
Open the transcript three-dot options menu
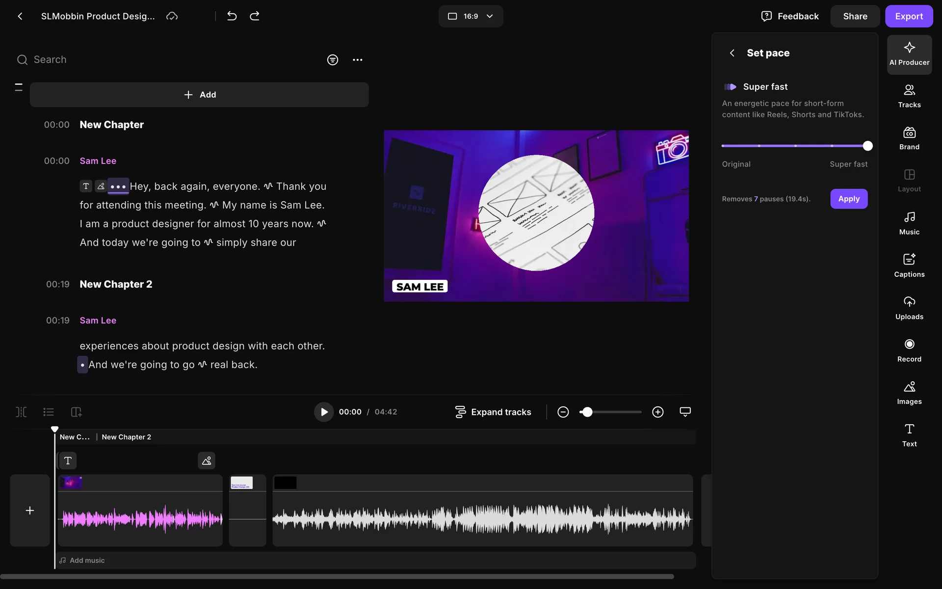(357, 60)
